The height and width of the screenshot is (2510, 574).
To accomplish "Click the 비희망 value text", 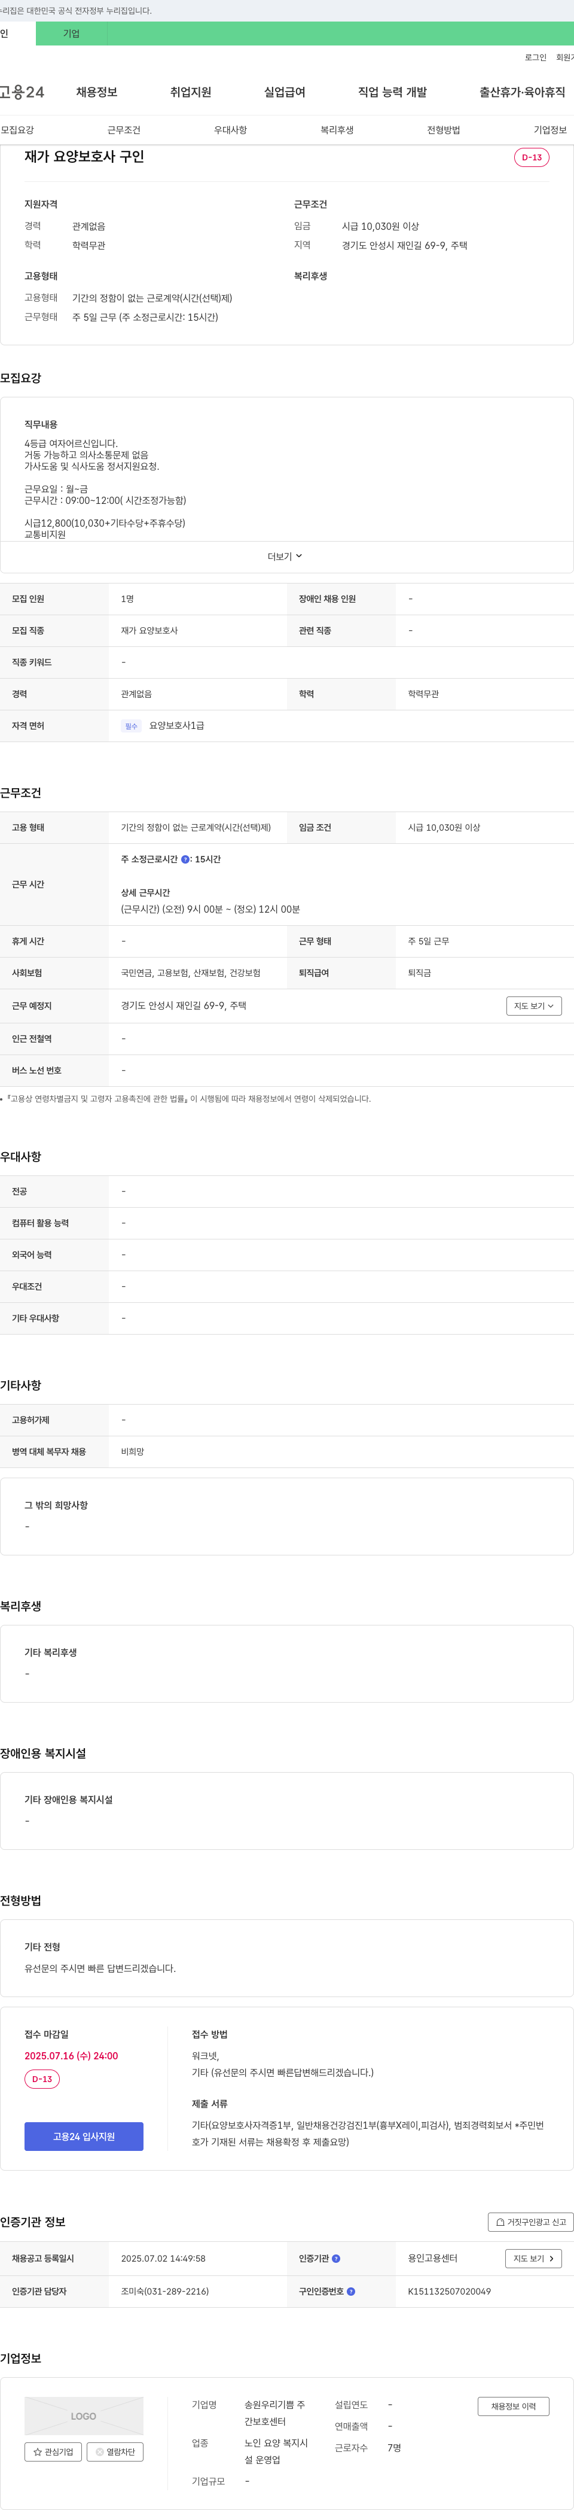I will 132,1452.
